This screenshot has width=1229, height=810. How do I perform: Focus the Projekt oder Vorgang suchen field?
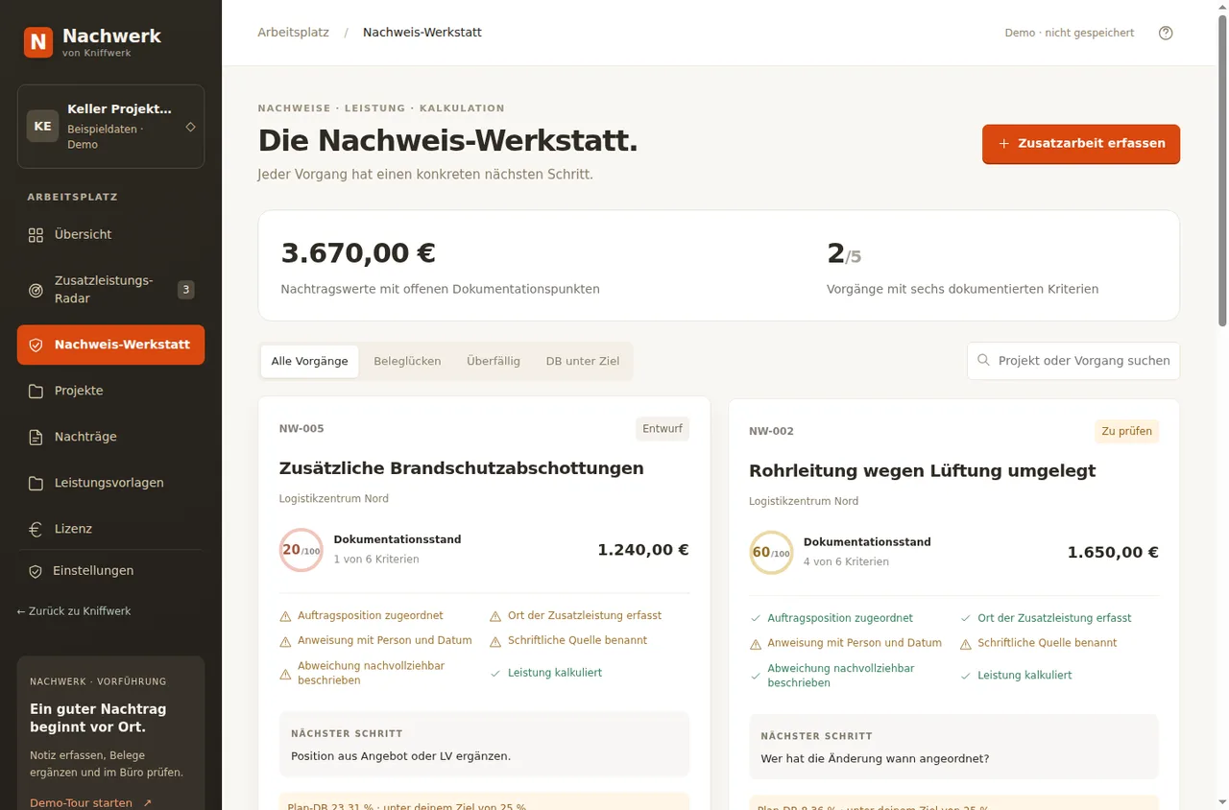pyautogui.click(x=1073, y=361)
